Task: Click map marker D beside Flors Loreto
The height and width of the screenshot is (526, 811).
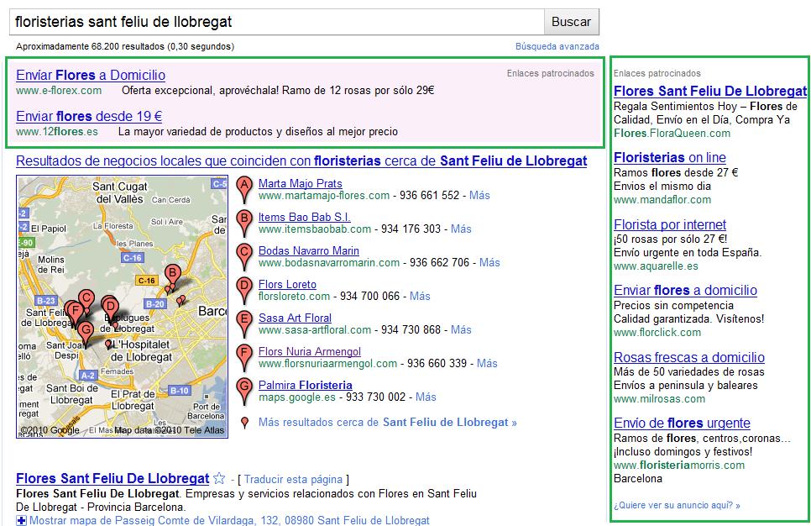Action: (x=244, y=291)
